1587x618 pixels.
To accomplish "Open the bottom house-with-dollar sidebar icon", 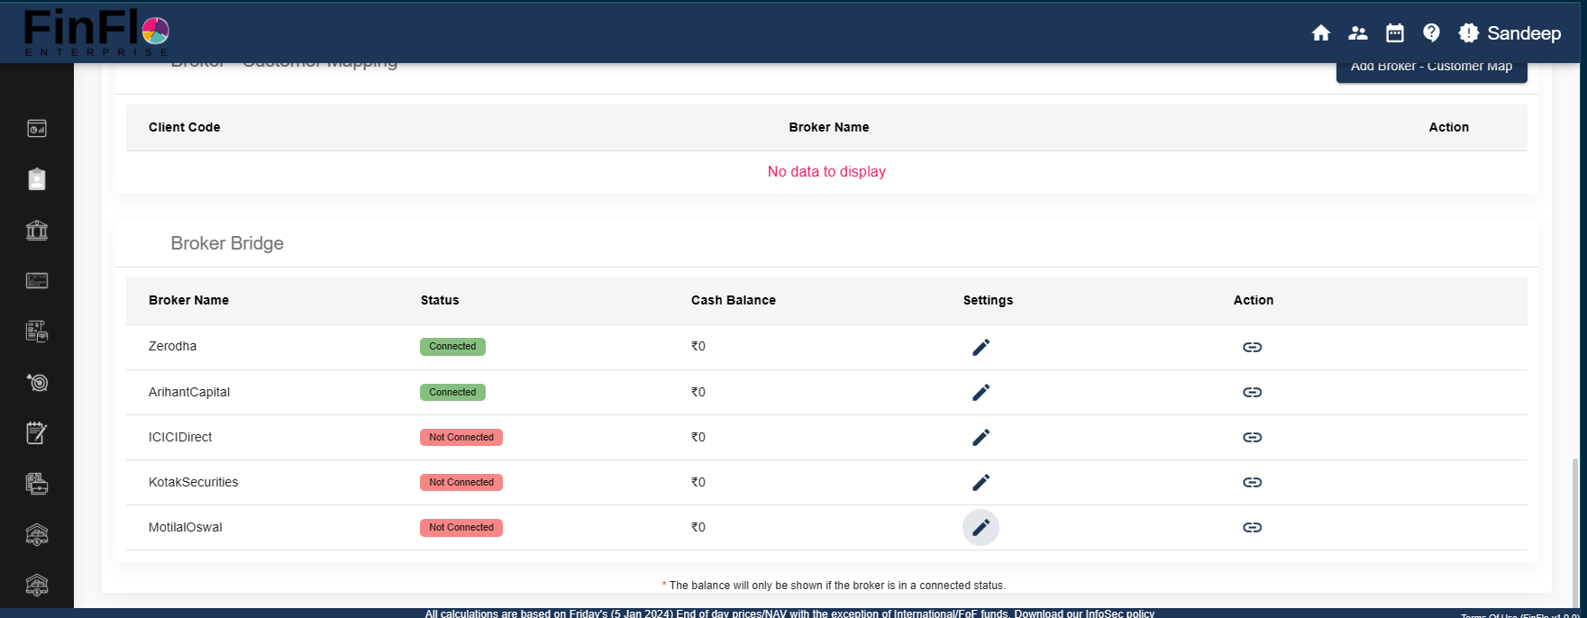I will tap(37, 586).
